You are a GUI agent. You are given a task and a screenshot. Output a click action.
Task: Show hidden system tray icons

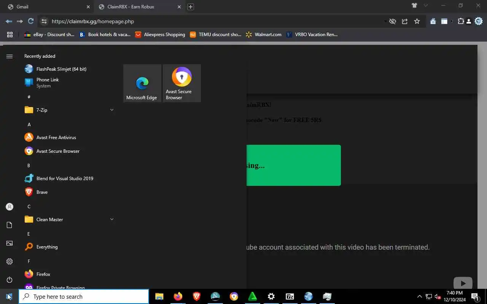(420, 296)
